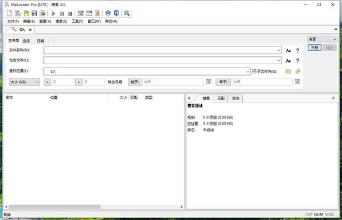Pause search with toolbar pause icon
Image resolution: width=342 pixels, height=220 pixels.
[62, 14]
